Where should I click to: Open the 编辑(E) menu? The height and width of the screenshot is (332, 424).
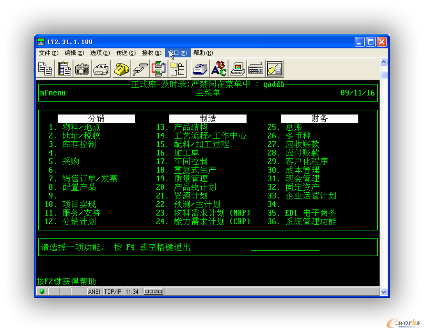coord(74,53)
